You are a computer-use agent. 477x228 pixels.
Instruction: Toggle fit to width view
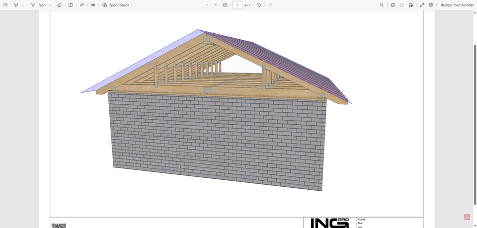225,5
